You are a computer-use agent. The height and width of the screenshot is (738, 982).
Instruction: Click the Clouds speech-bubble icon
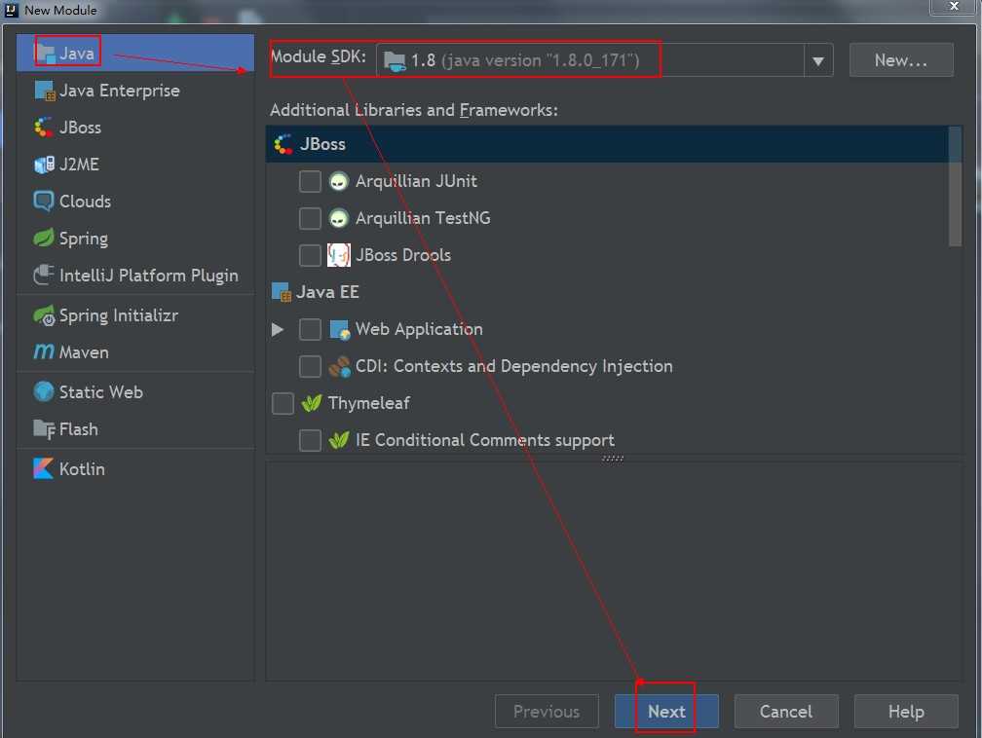click(43, 201)
